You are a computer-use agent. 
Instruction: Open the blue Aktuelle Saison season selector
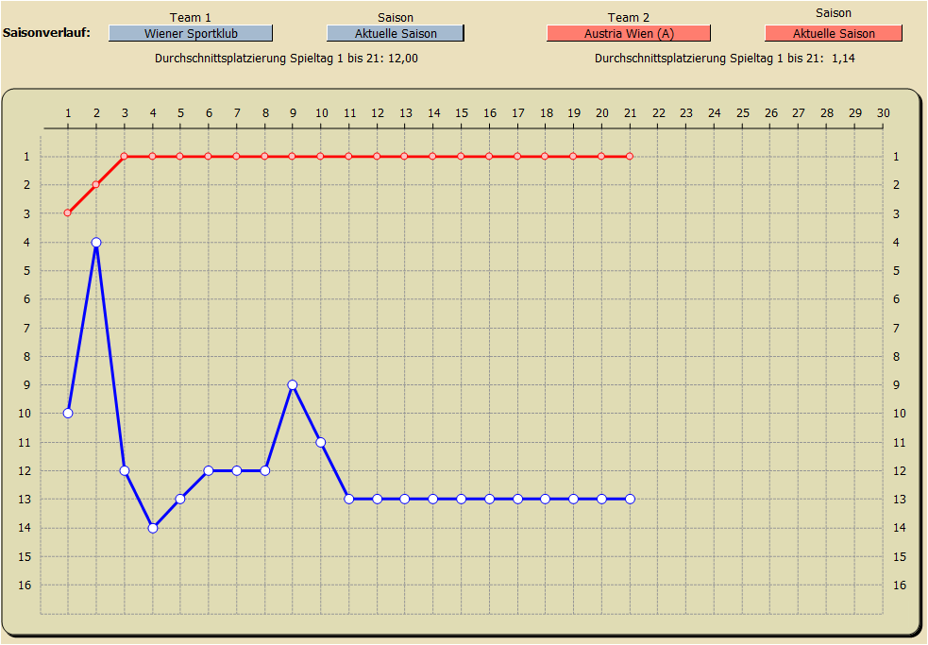[x=396, y=33]
